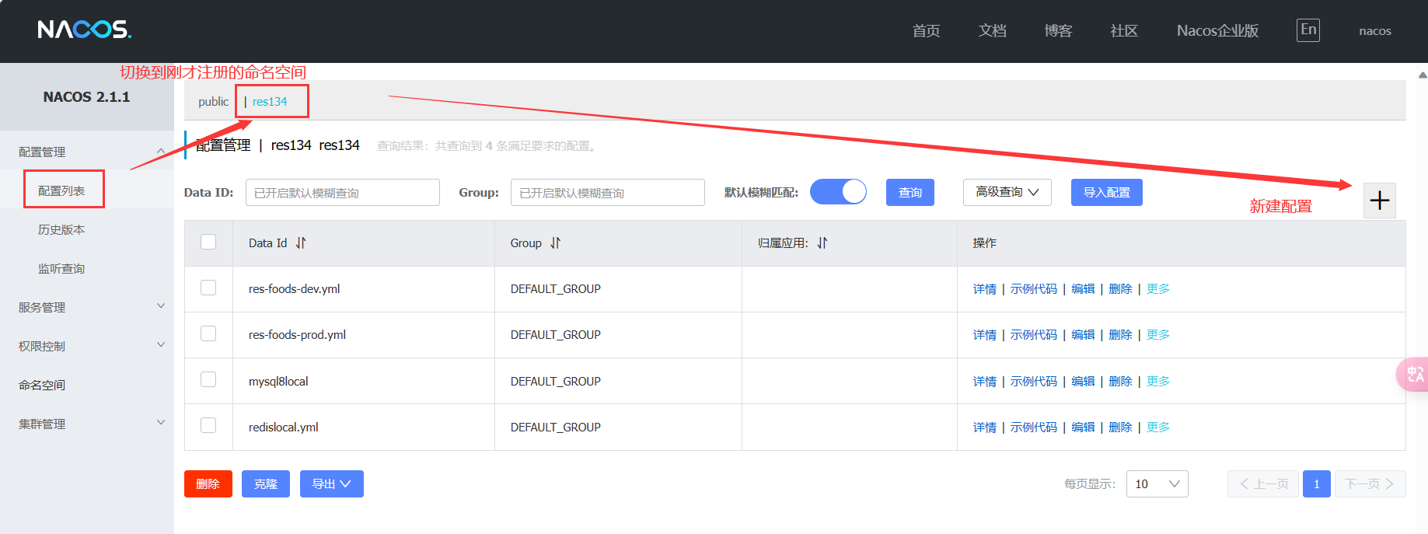Sort by 归属应用 column icon
The height and width of the screenshot is (534, 1428).
pyautogui.click(x=822, y=243)
